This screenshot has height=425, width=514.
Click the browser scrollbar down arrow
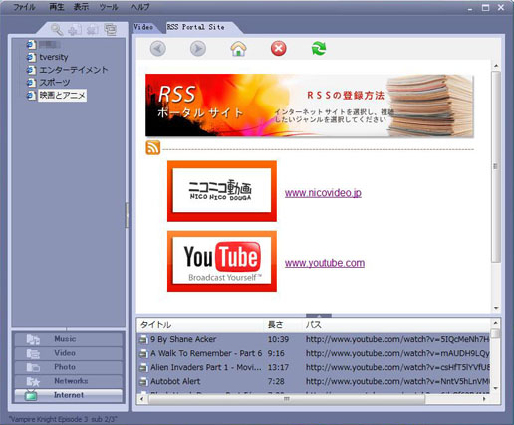[496, 308]
